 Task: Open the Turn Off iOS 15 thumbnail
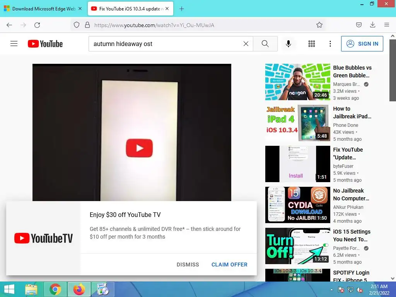coord(297,246)
